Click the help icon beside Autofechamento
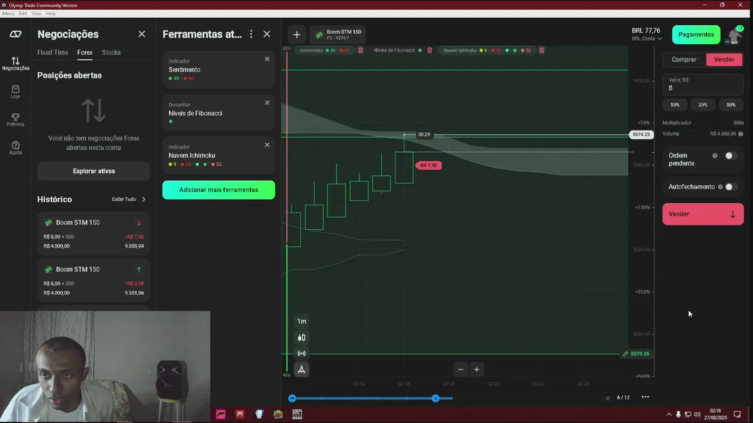 [720, 187]
